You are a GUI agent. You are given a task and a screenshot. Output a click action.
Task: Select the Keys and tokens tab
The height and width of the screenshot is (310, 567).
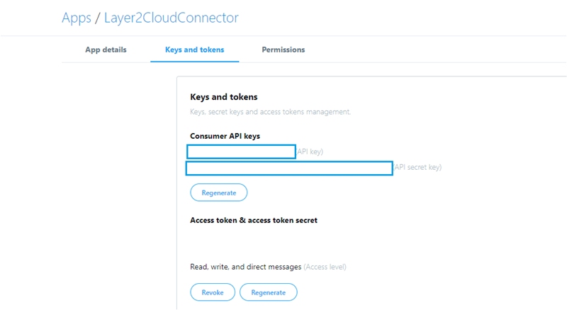[x=194, y=50]
